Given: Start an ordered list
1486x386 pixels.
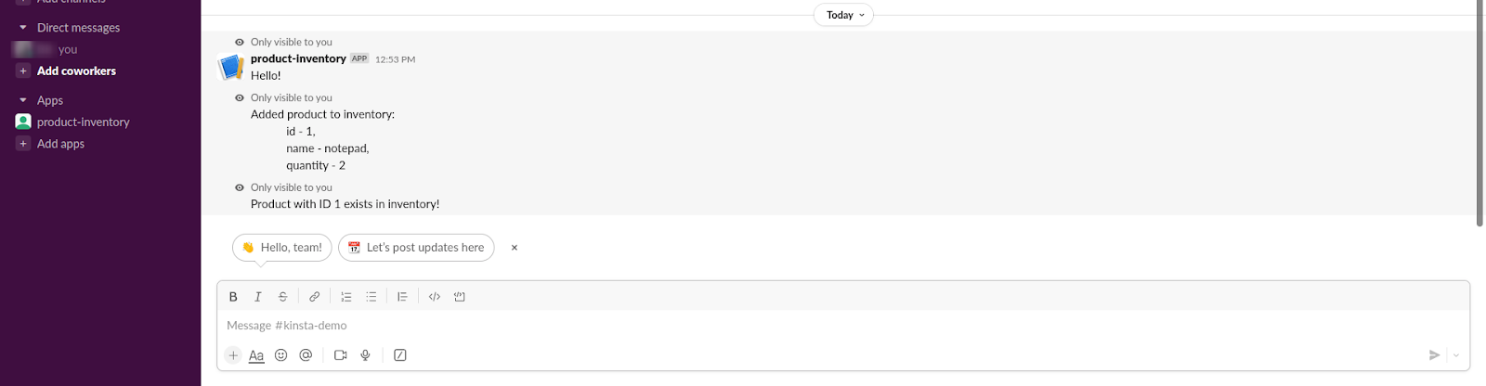Looking at the screenshot, I should point(346,297).
